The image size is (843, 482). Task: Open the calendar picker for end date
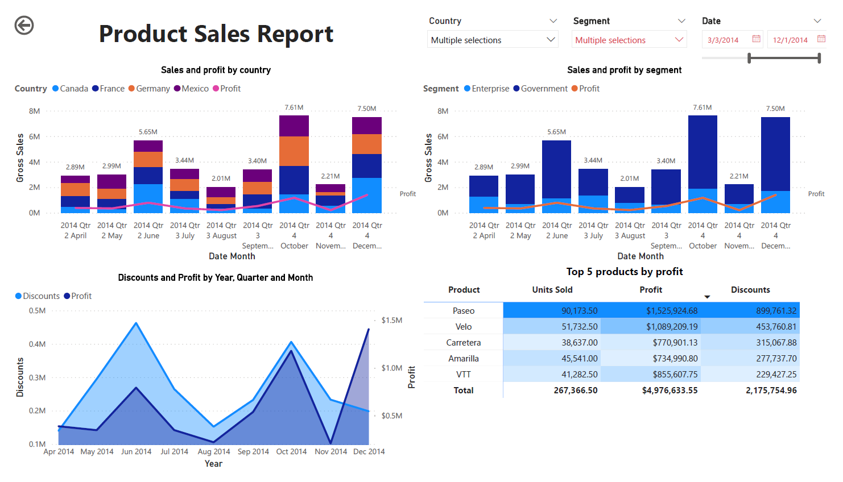coord(821,39)
